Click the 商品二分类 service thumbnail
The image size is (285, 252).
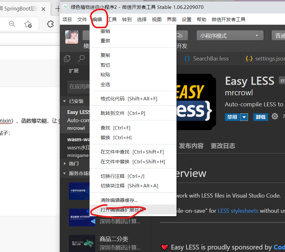(x=82, y=243)
